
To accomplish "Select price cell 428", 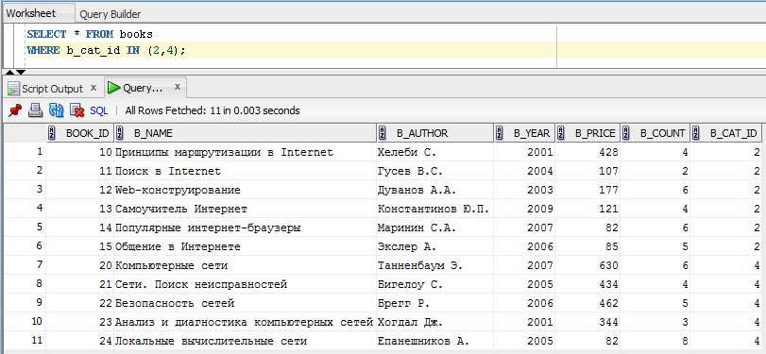I will pos(588,152).
